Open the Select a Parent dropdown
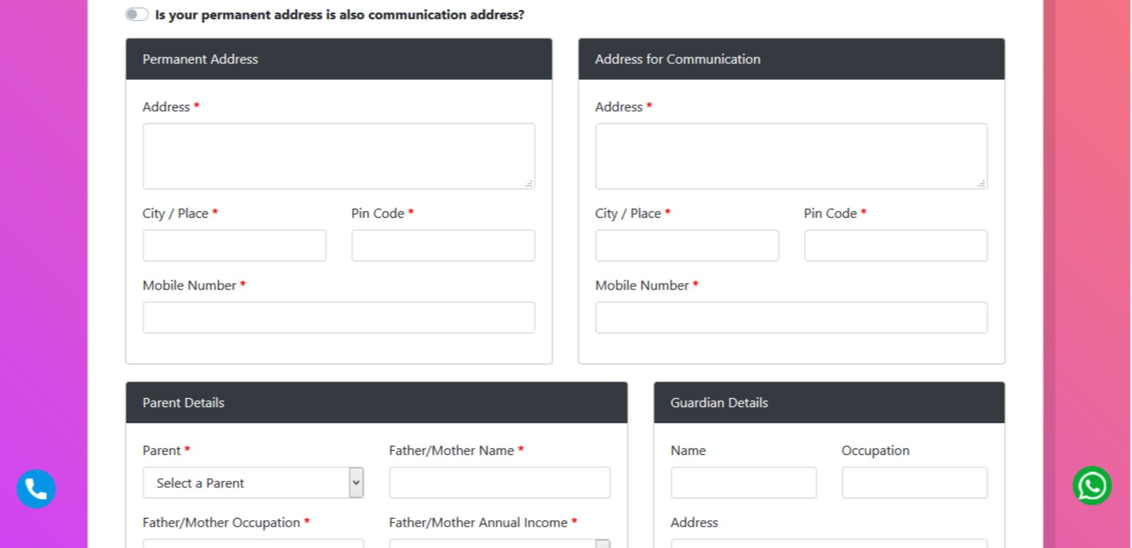Screen dimensions: 1132x548 pyautogui.click(x=253, y=483)
